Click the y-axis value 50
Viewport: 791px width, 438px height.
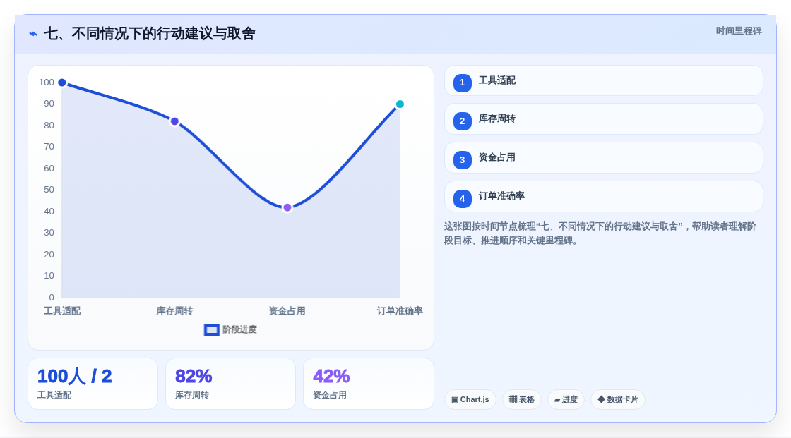(49, 190)
